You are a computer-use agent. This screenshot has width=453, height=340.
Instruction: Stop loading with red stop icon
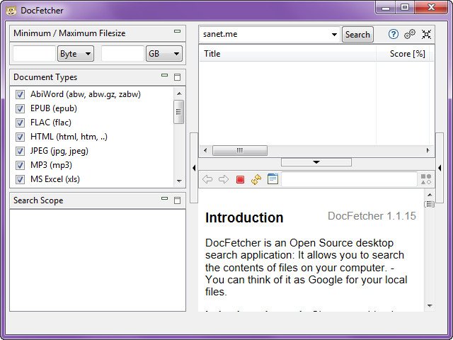click(240, 179)
